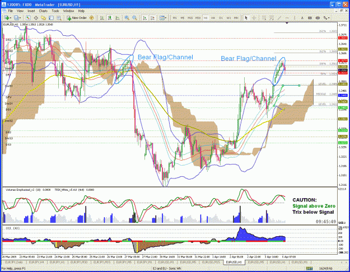Switch timeframe to M30
This screenshot has height=272, width=350.
(198, 18)
